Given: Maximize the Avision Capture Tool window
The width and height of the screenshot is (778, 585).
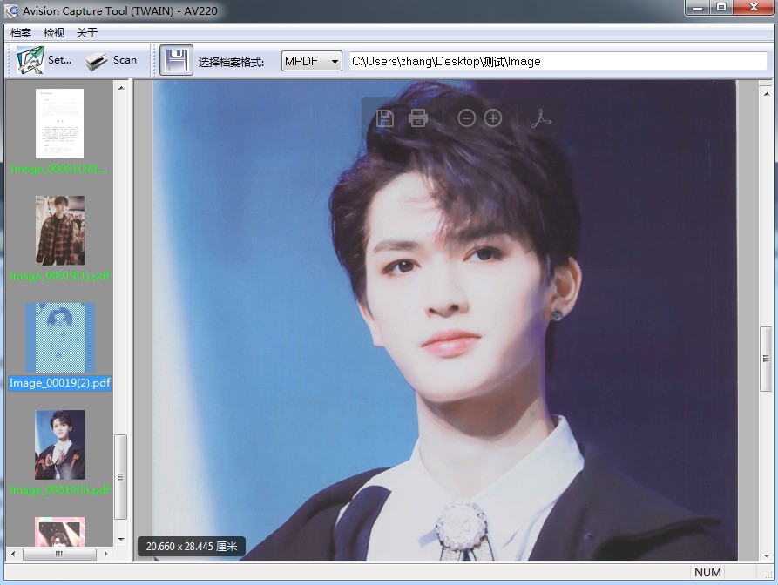Looking at the screenshot, I should pyautogui.click(x=721, y=8).
